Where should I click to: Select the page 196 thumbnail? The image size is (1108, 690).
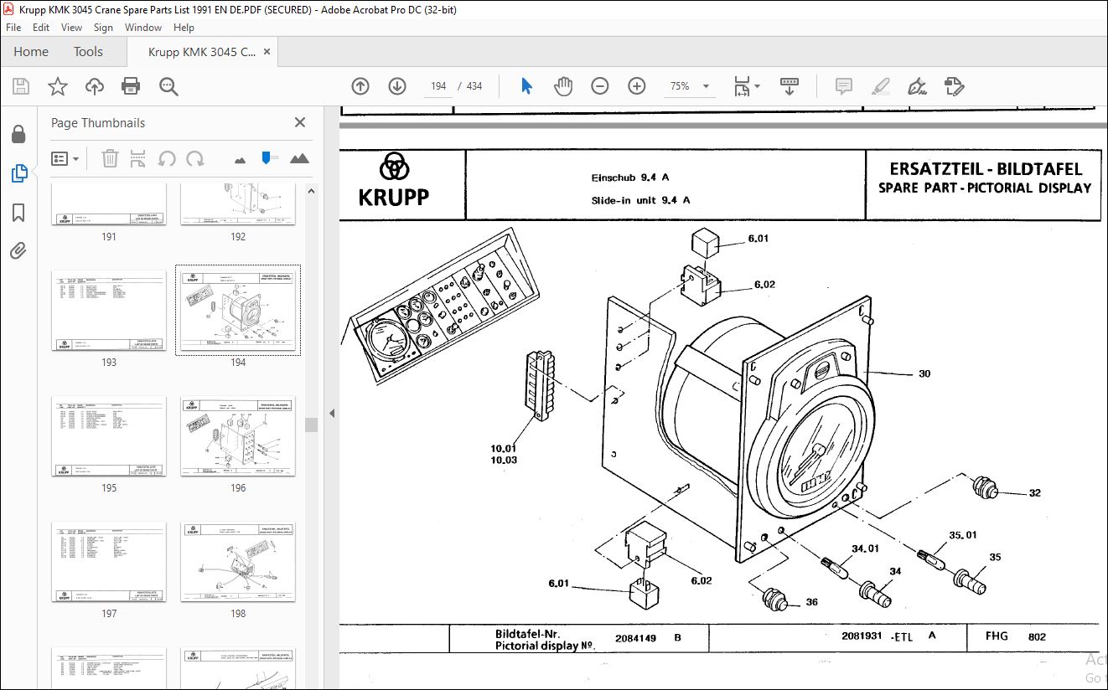(x=238, y=436)
